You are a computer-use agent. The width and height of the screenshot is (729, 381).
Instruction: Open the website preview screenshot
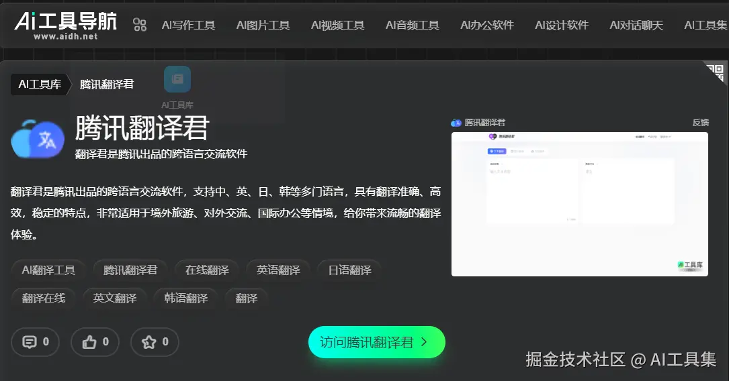coord(580,204)
